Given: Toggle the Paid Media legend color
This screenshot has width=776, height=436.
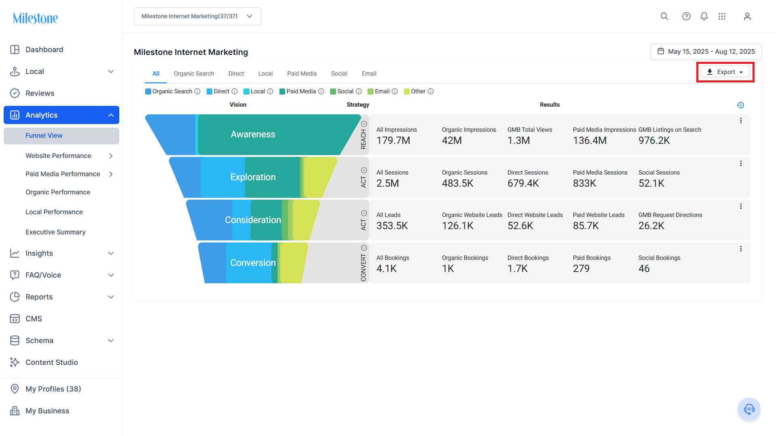Looking at the screenshot, I should pyautogui.click(x=282, y=91).
